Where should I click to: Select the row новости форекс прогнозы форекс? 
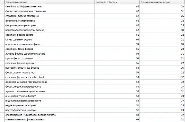point(92,30)
